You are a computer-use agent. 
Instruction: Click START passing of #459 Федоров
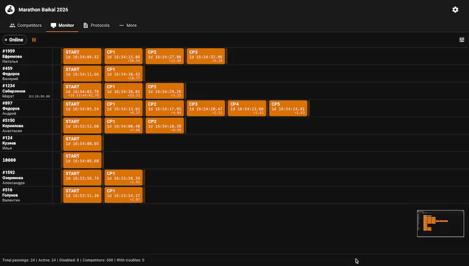[82, 73]
